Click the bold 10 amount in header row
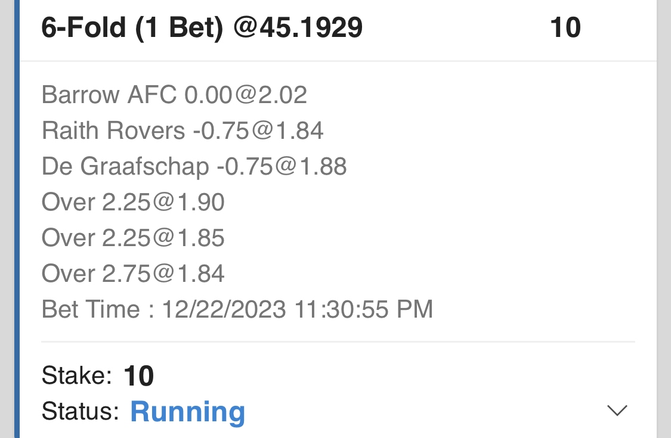Viewport: 671px width, 438px height. coord(565,28)
